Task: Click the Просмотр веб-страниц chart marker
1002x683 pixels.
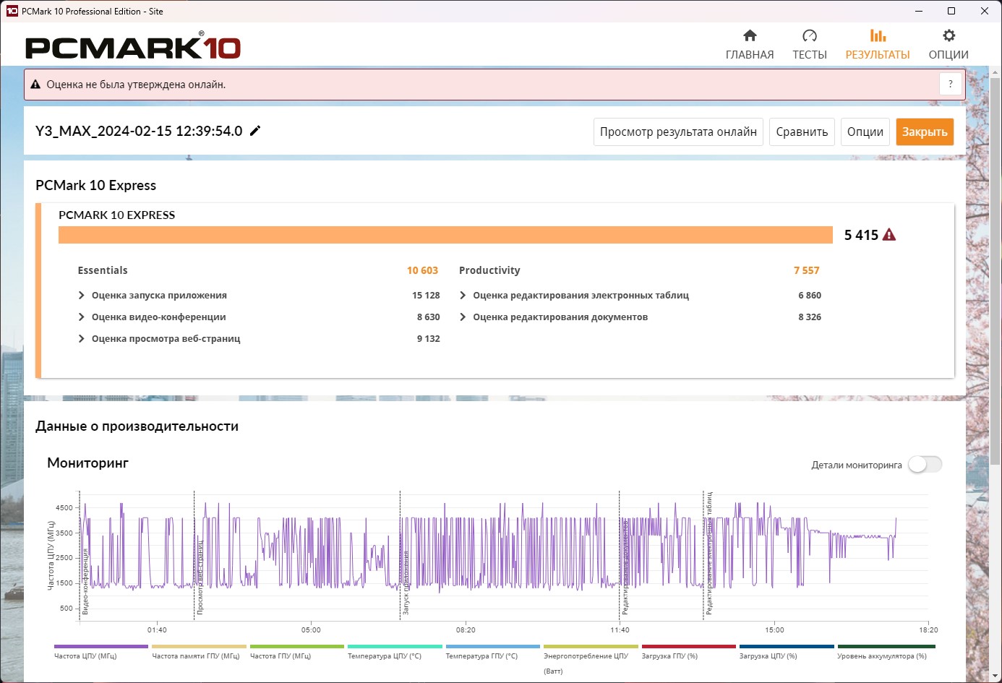Action: pos(200,577)
